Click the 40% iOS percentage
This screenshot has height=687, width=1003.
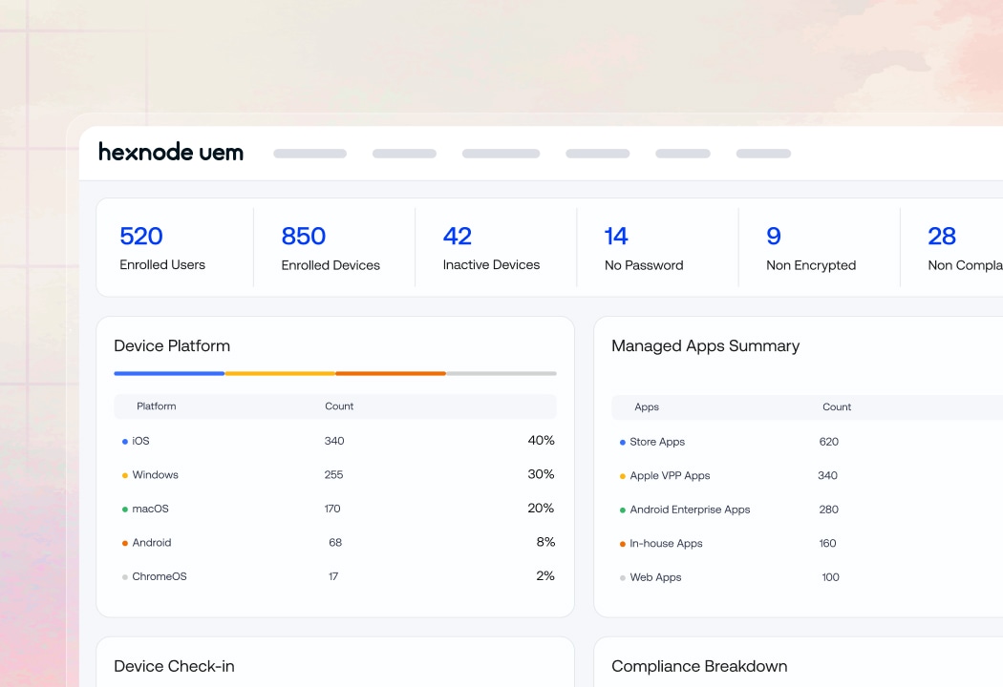542,440
